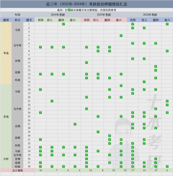Click the row 31 checkmark under 2024 肖四
The height and width of the screenshot is (176, 173).
pyautogui.click(x=40, y=139)
